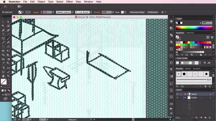This screenshot has height=121, width=216.
Task: Select the Paintbrush tool
Action: point(8,38)
